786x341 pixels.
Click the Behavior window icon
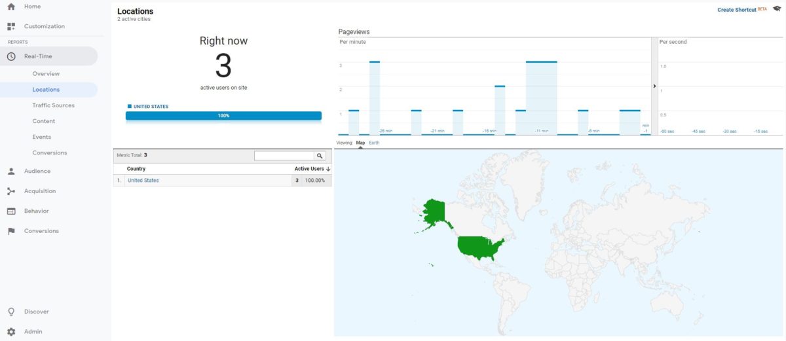point(11,211)
